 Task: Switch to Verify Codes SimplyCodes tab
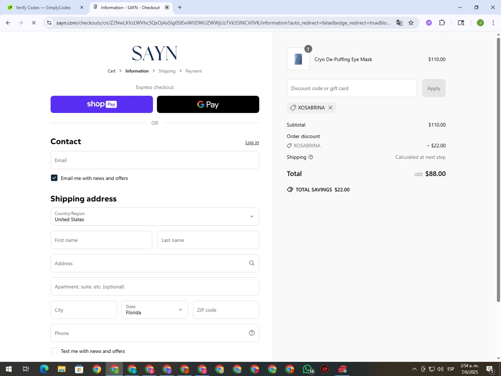pos(46,7)
